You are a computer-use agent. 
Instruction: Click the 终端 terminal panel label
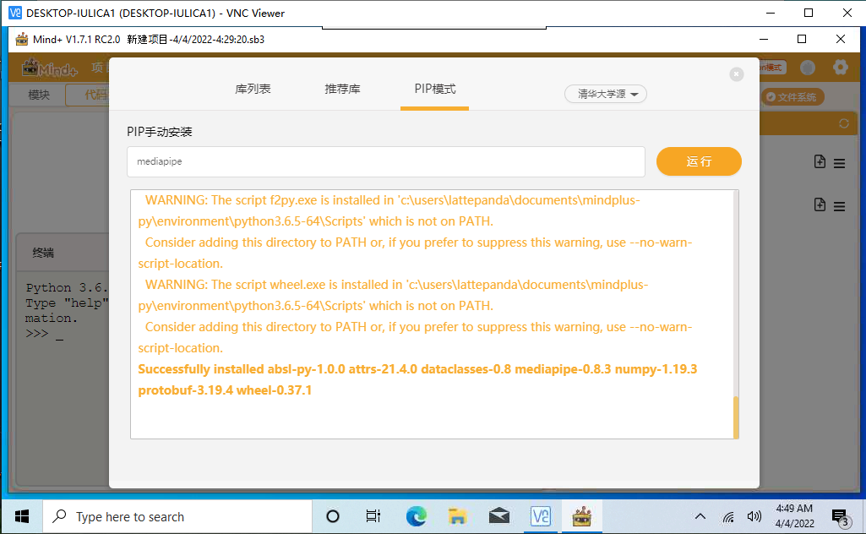point(43,253)
